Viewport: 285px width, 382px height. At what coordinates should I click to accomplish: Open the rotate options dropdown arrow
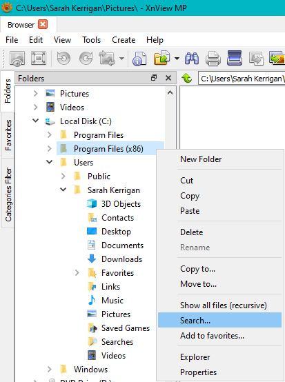tap(121, 59)
